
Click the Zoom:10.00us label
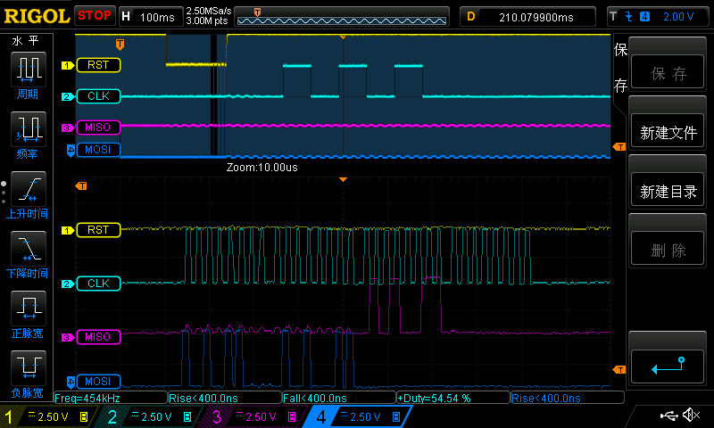[262, 168]
